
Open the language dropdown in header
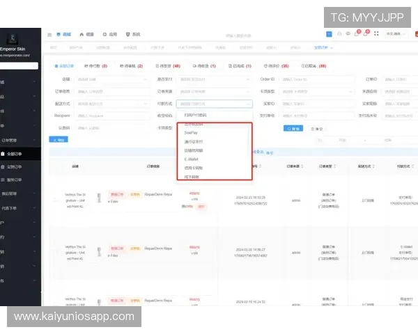(x=396, y=34)
